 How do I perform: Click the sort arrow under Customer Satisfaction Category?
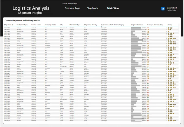click(x=102, y=26)
